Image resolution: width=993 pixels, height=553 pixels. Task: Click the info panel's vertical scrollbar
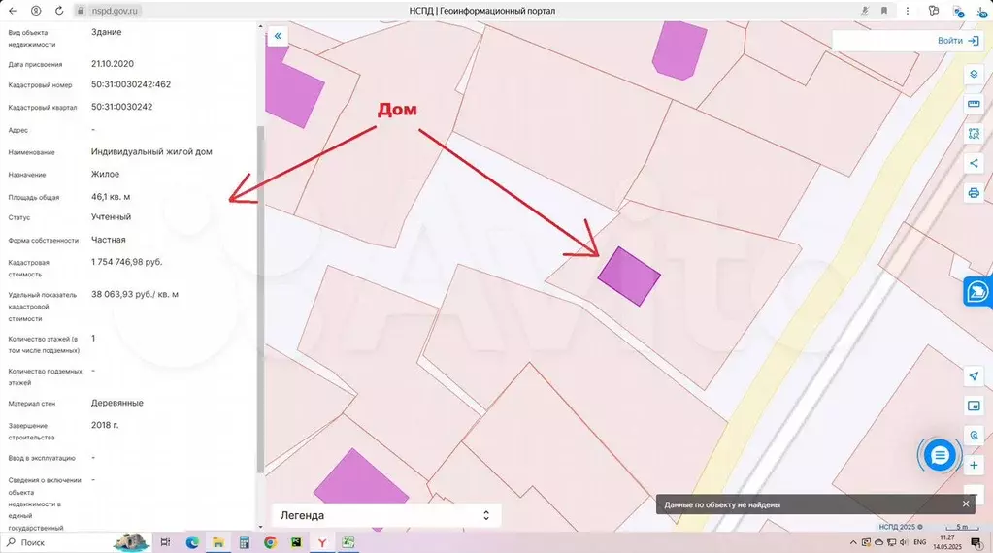click(260, 299)
